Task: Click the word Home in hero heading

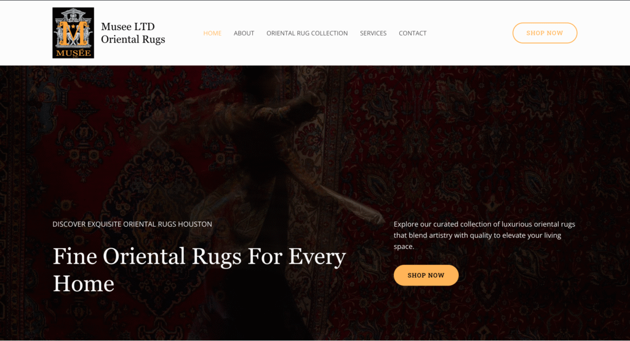Action: pyautogui.click(x=84, y=284)
